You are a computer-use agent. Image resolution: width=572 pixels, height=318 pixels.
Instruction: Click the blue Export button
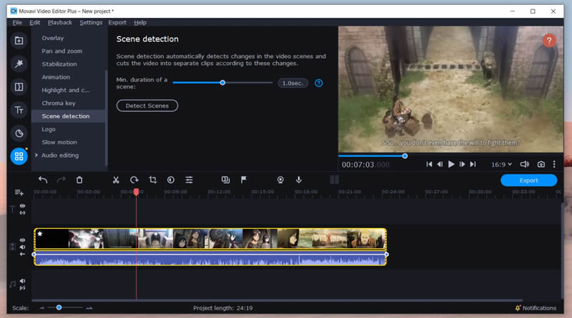tap(528, 180)
